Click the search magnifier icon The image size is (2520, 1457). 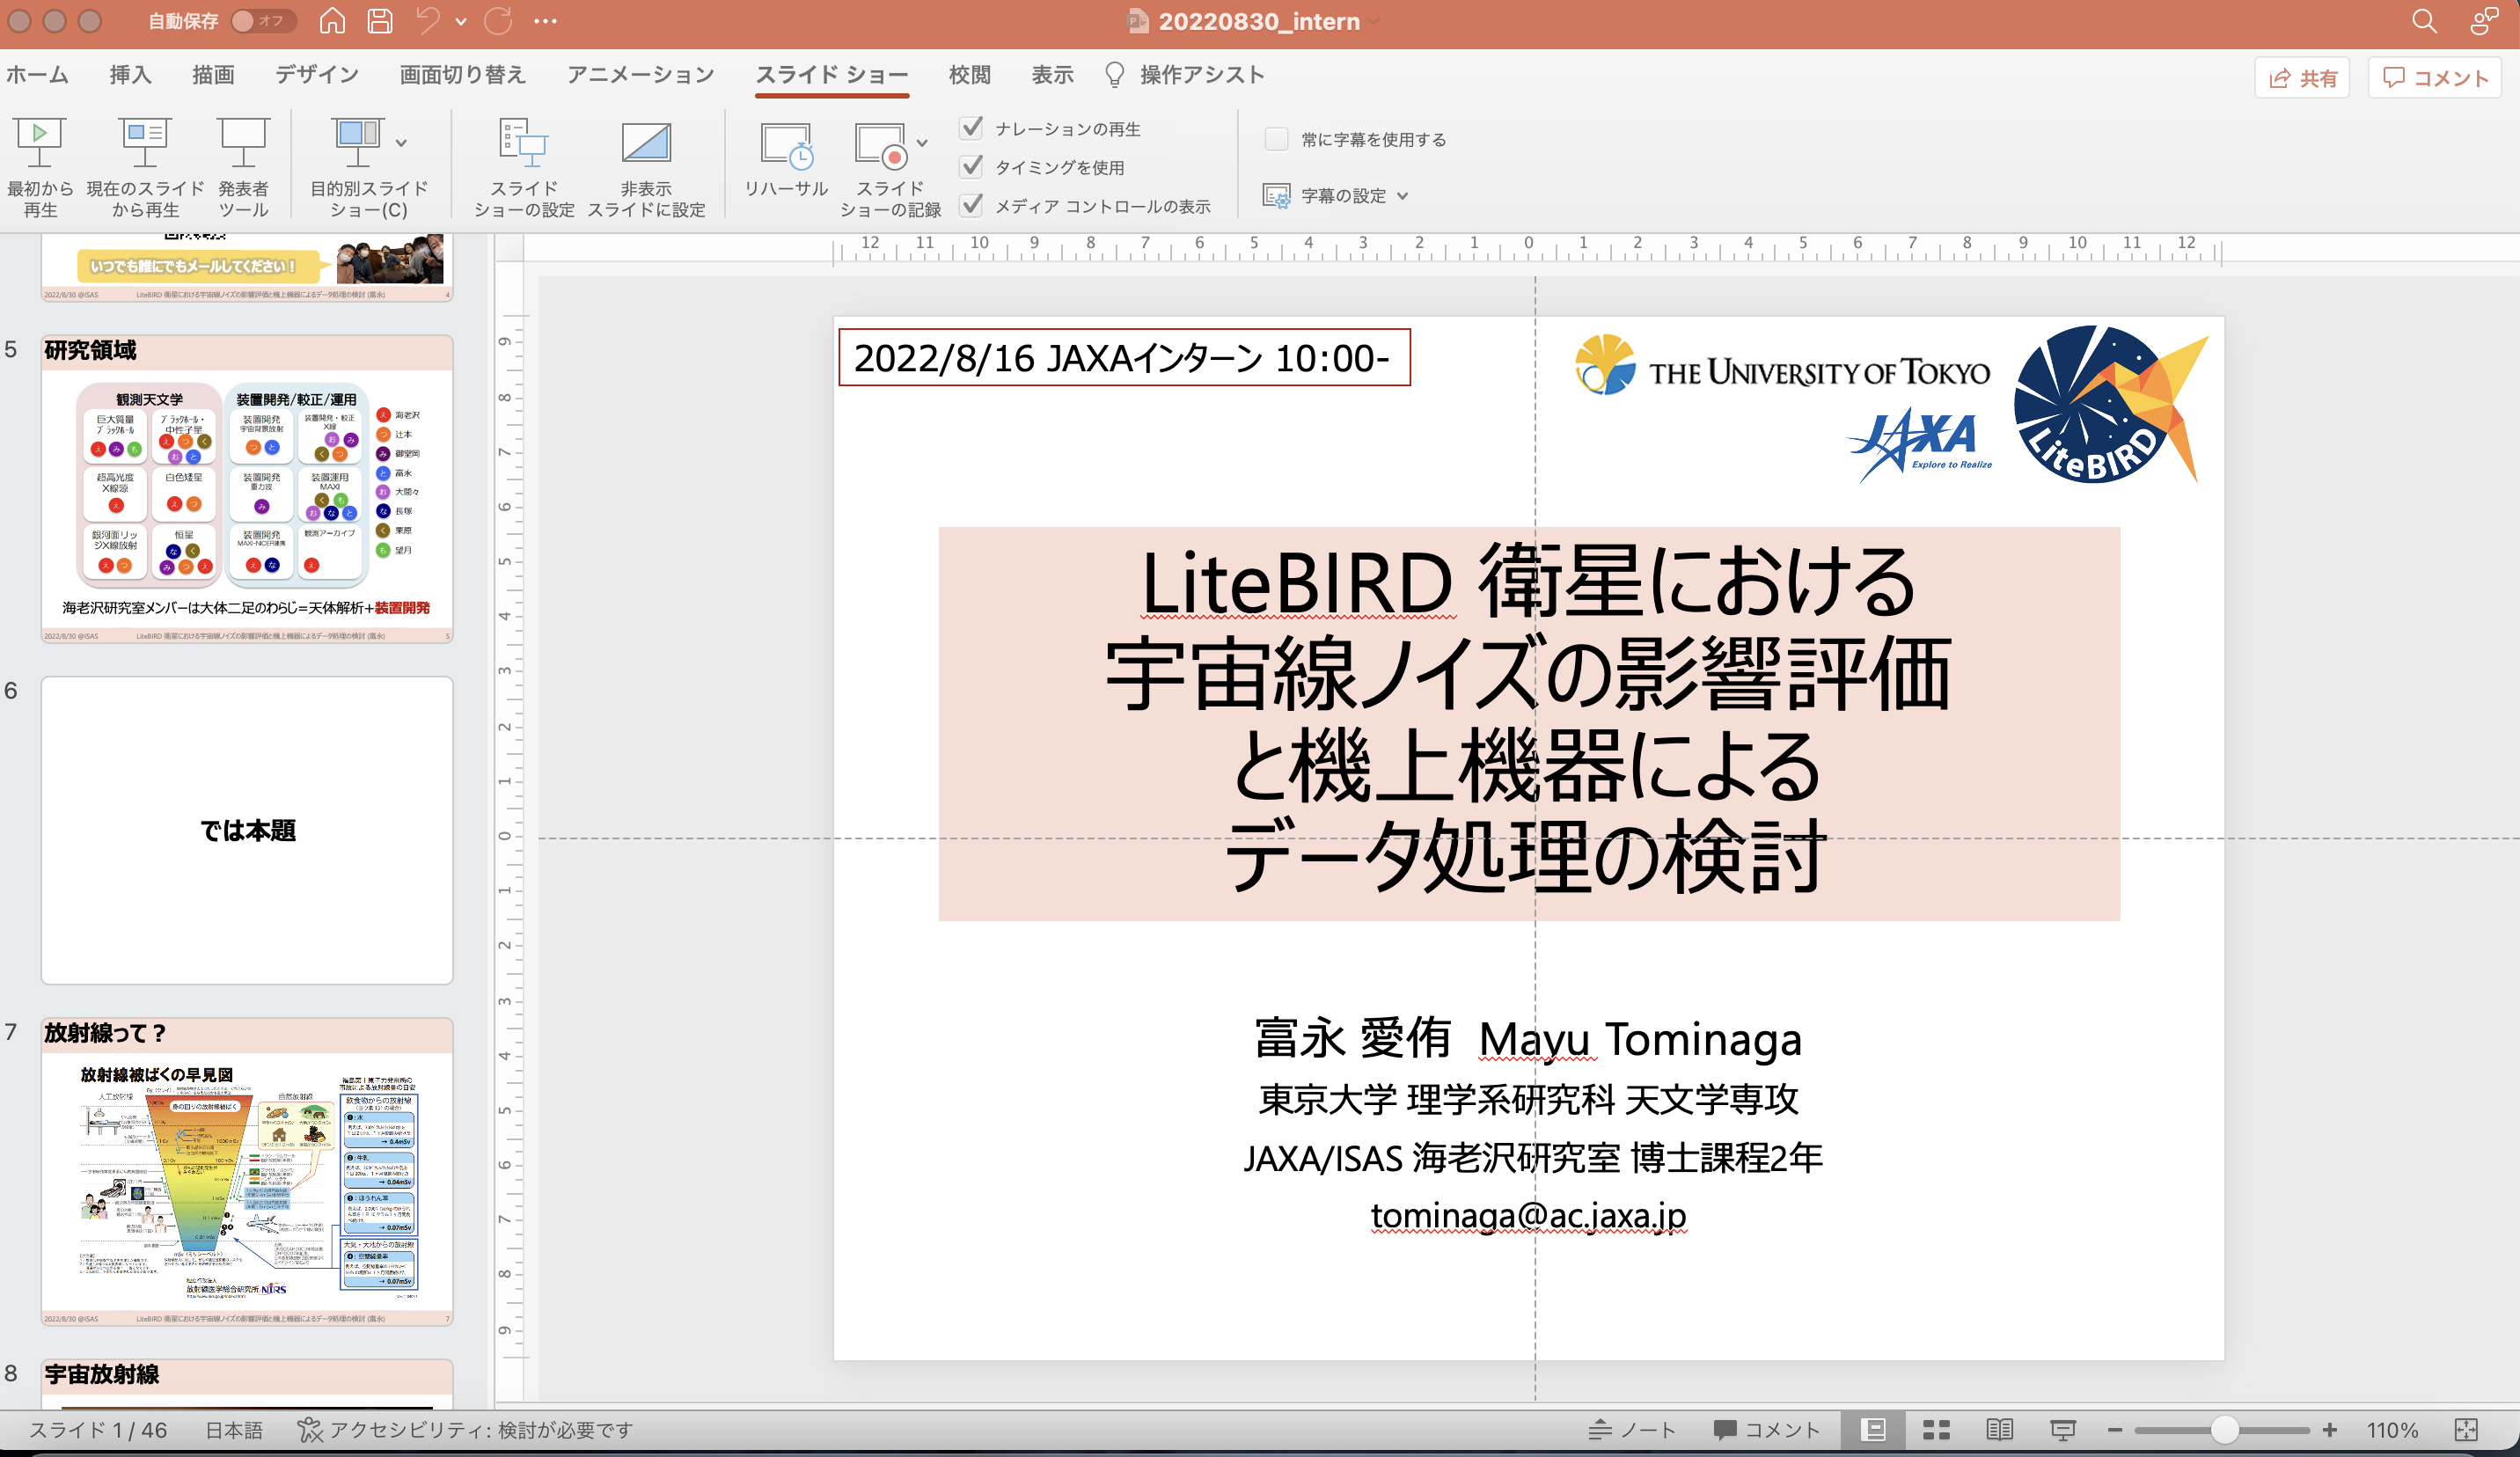point(2424,21)
